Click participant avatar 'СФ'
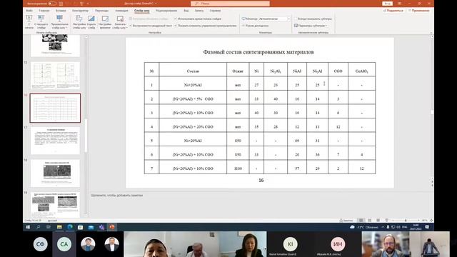457x257 pixels. (x=41, y=244)
